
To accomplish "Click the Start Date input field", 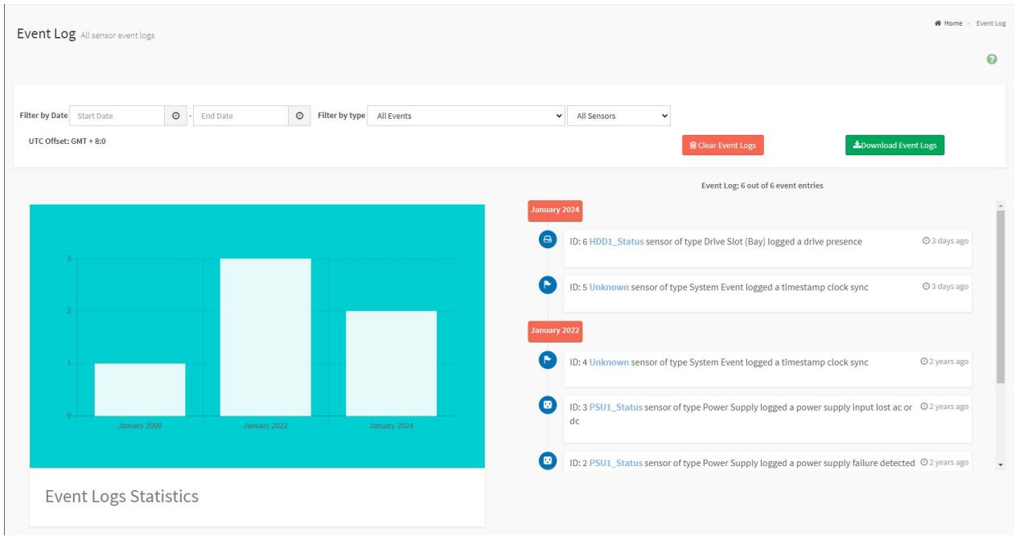I will 117,116.
